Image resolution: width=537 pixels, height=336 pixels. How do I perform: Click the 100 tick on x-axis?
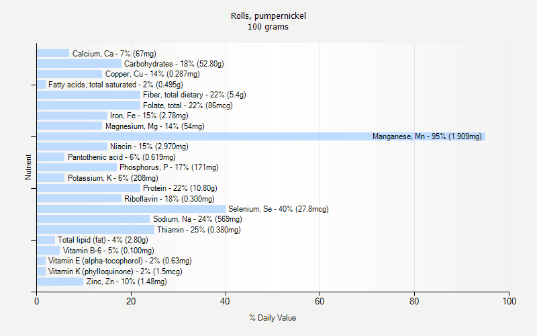[509, 301]
